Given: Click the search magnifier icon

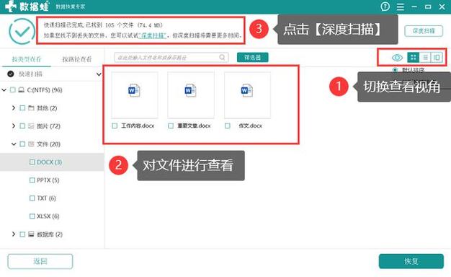Looking at the screenshot, I should (x=222, y=57).
